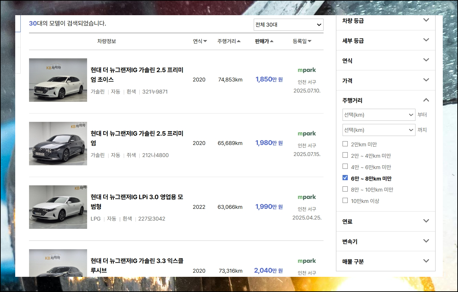The image size is (458, 292).
Task: Check the 10만km 이상 checkbox
Action: pos(345,201)
